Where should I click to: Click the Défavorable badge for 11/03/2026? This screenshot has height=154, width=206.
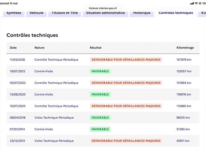126,60
